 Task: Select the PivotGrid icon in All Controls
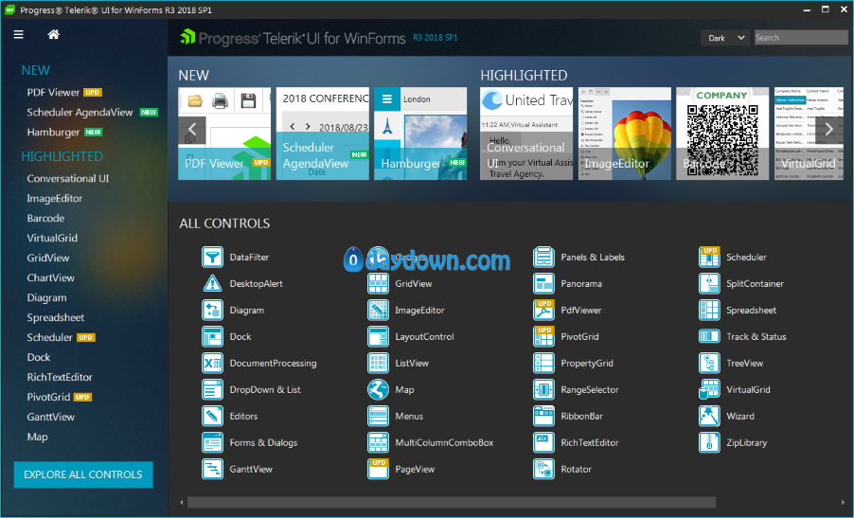543,336
